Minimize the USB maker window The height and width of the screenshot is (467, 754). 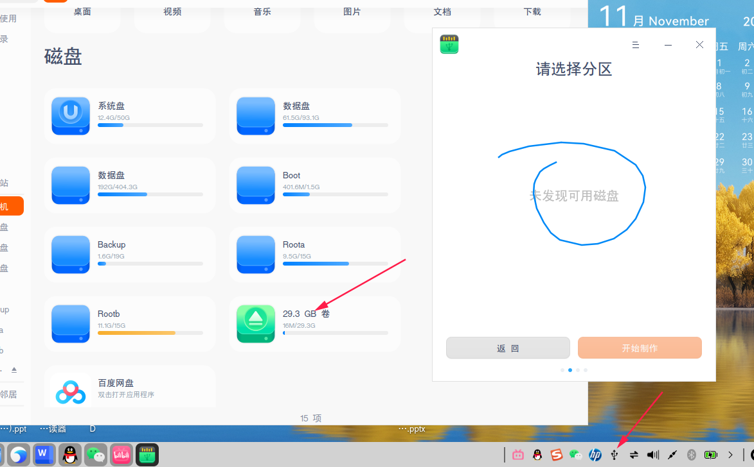point(668,45)
